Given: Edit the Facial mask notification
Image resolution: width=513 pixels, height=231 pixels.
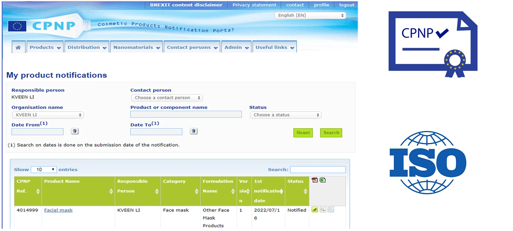Looking at the screenshot, I should coord(315,210).
